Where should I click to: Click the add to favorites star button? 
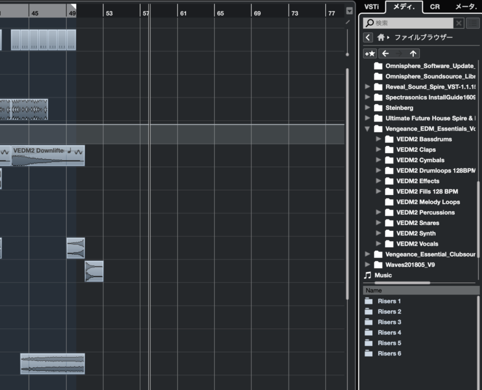point(370,54)
